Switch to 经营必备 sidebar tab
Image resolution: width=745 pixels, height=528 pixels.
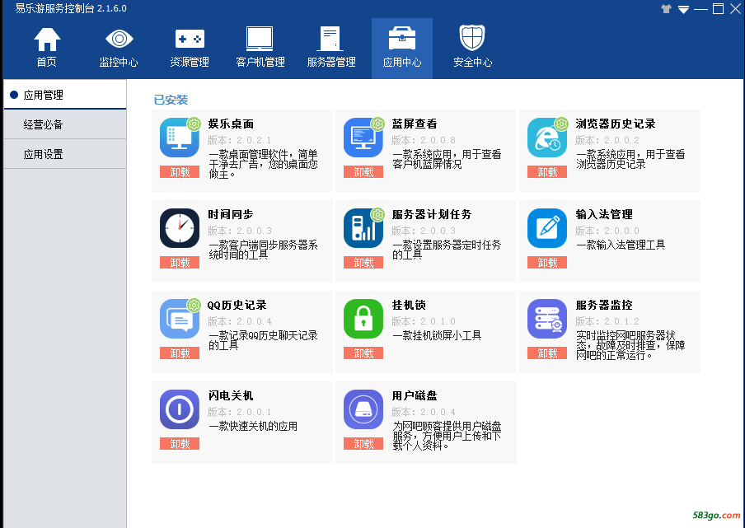pyautogui.click(x=64, y=124)
